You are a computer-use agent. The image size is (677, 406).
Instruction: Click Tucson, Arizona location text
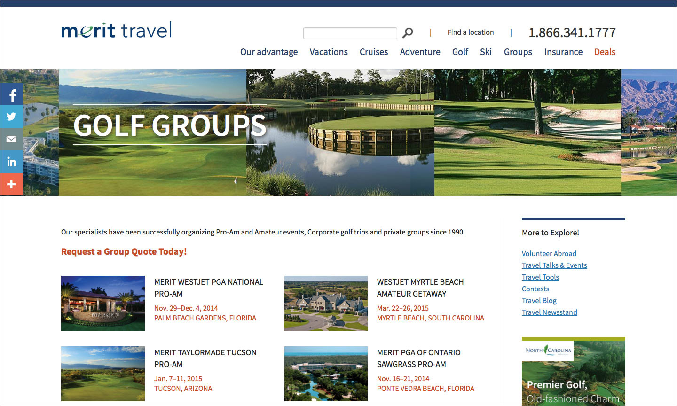[x=183, y=389]
